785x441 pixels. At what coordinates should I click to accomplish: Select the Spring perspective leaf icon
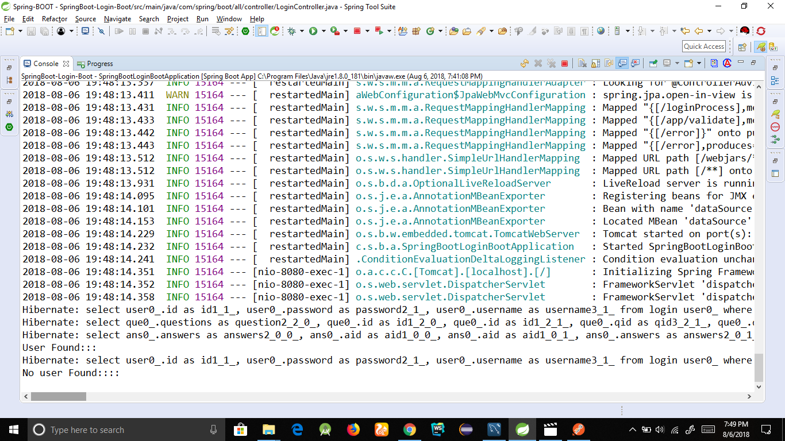click(x=760, y=47)
